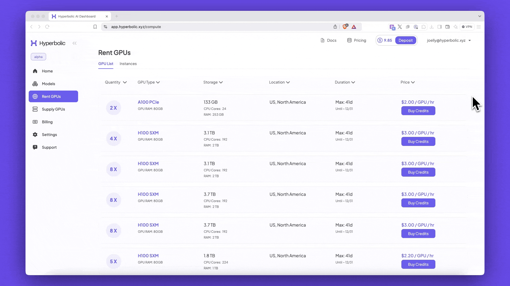This screenshot has width=510, height=286.
Task: Click the 1.8 TB storage value
Action: pyautogui.click(x=209, y=256)
